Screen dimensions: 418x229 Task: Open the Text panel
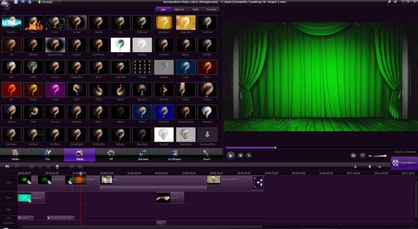pyautogui.click(x=48, y=155)
